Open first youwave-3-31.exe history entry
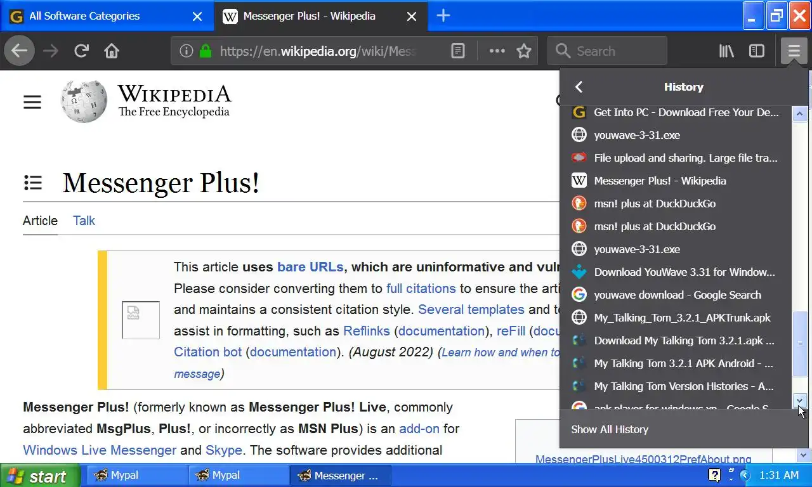Viewport: 812px width, 487px height. (x=676, y=135)
